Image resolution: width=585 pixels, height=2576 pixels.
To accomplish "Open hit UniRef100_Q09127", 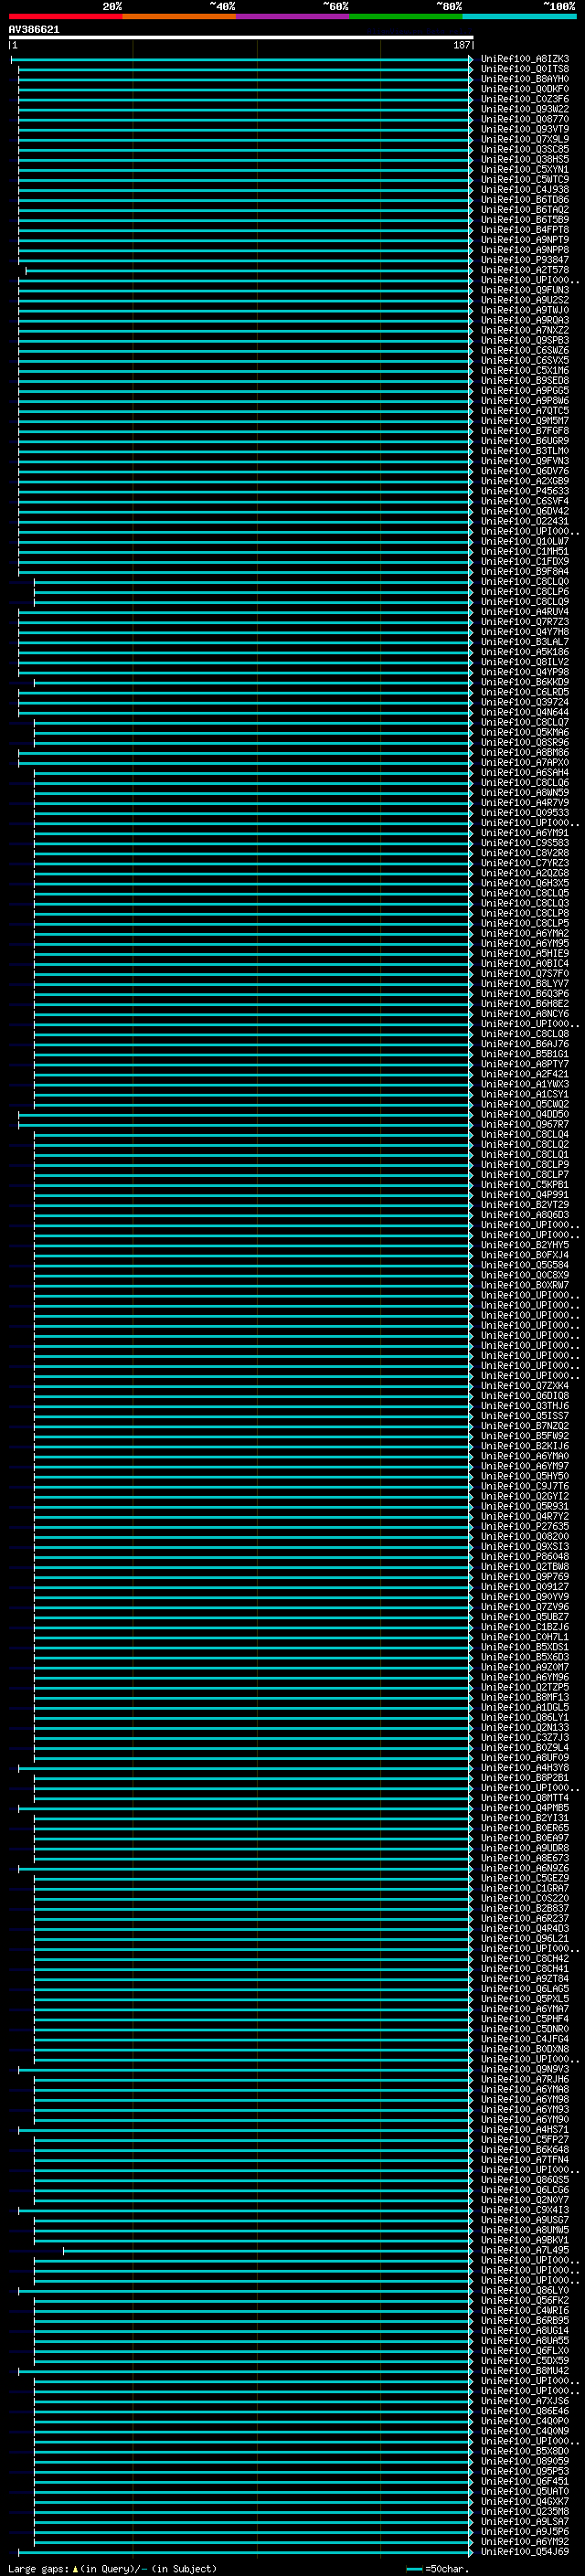I will pyautogui.click(x=525, y=1587).
